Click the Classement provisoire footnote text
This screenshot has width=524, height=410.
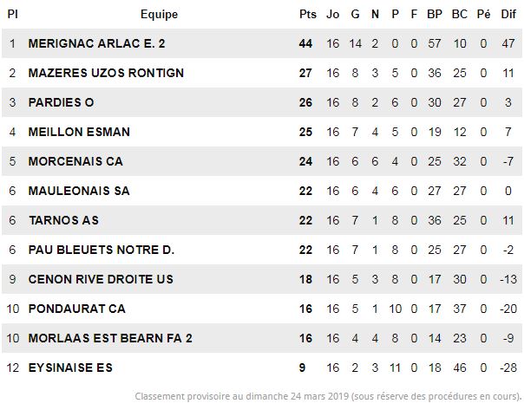(x=328, y=396)
